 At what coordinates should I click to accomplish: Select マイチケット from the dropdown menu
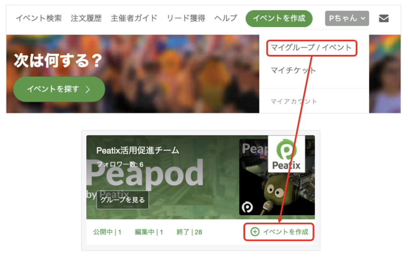tap(293, 70)
